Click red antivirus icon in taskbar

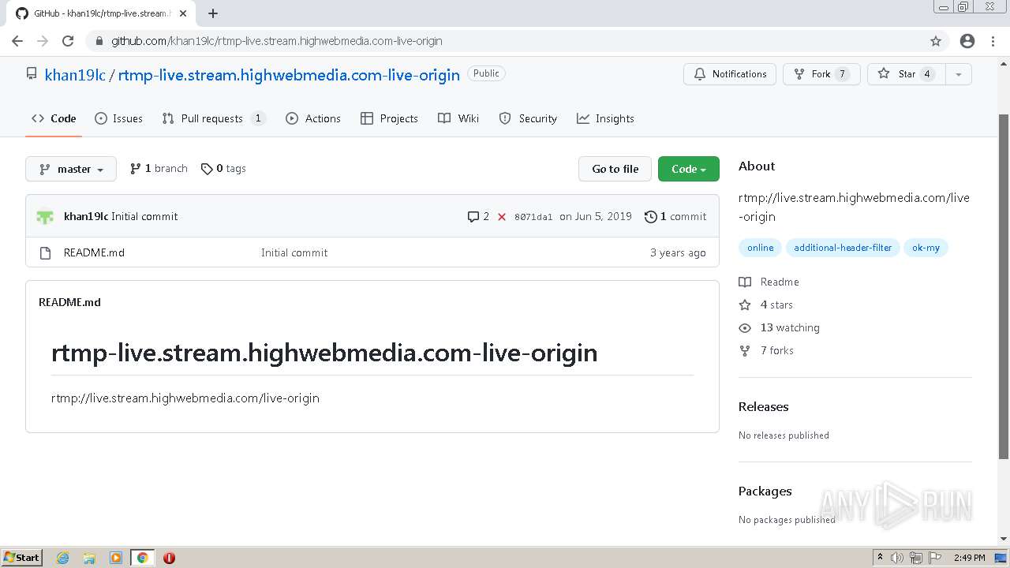tap(169, 558)
